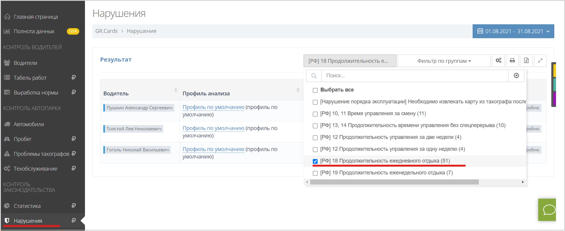The image size is (565, 231).
Task: Click the pie chart icon beside Статистика
Action: [7, 206]
